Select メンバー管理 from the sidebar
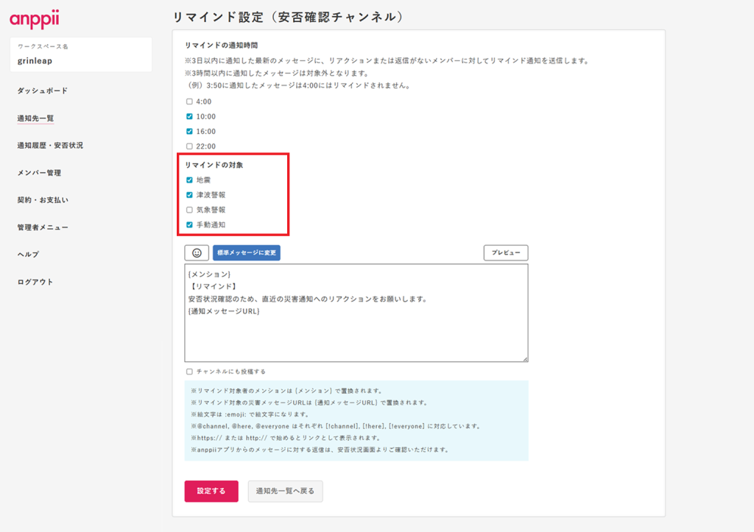The image size is (754, 532). coord(39,173)
